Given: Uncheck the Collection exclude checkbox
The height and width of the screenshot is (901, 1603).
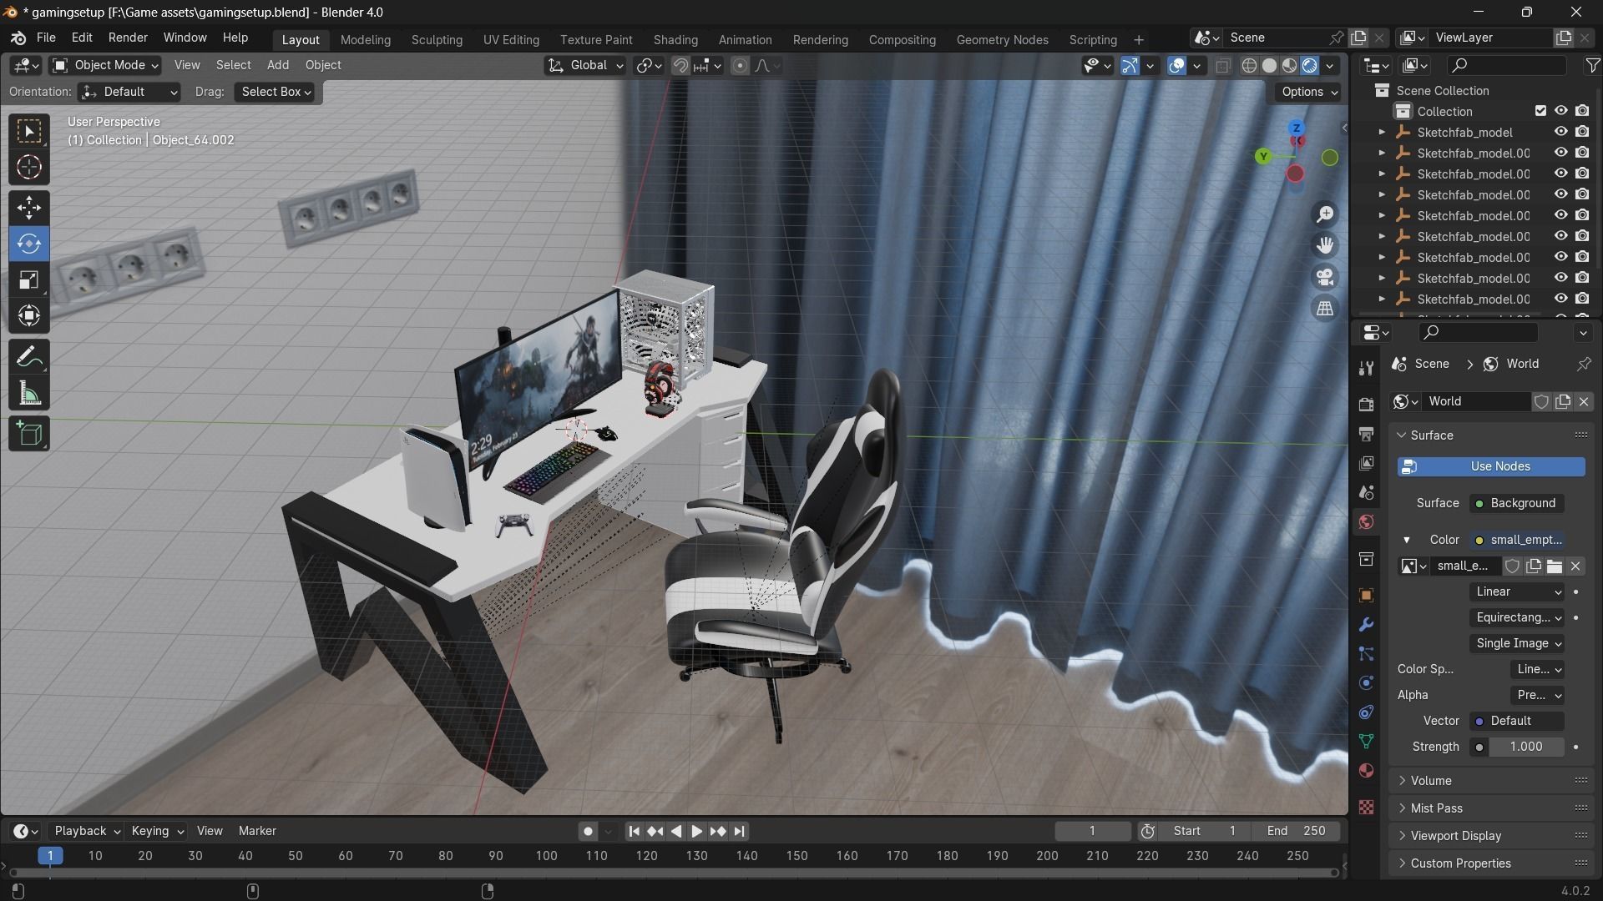Looking at the screenshot, I should tap(1540, 111).
